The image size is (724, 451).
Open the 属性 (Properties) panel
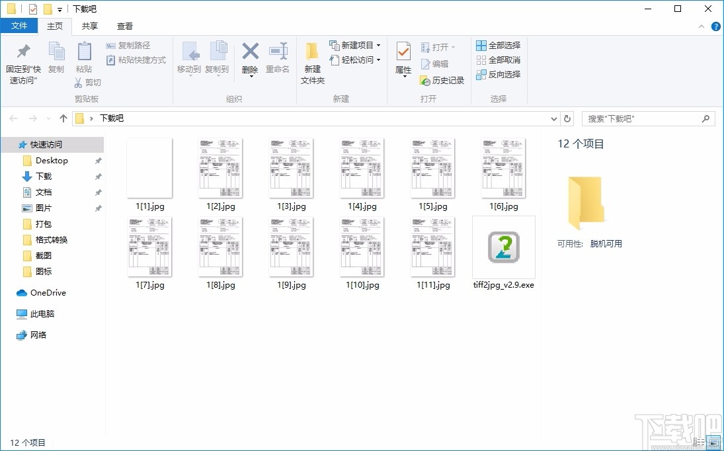(x=403, y=60)
